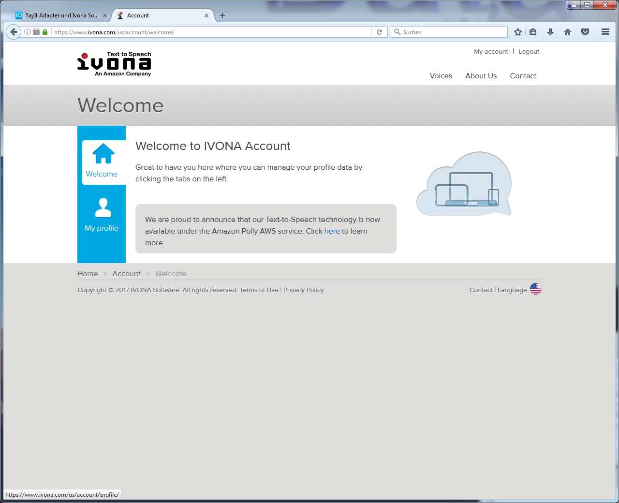
Task: Open the Contact menu in header
Action: click(x=523, y=76)
